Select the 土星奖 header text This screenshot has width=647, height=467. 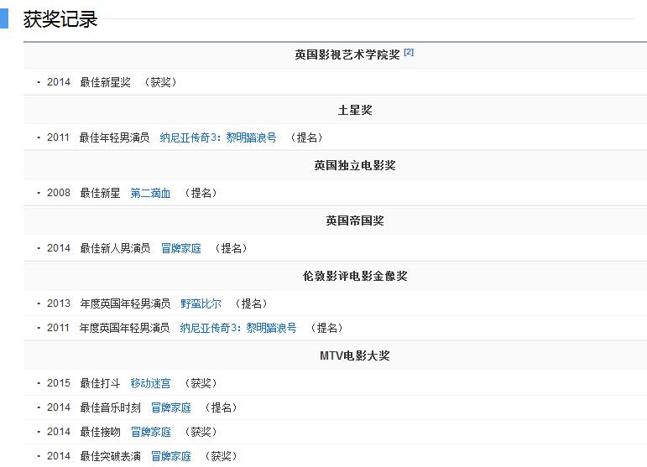coord(355,110)
